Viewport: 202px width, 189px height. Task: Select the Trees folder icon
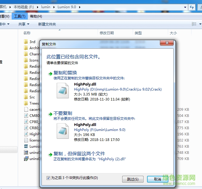coord(26,103)
